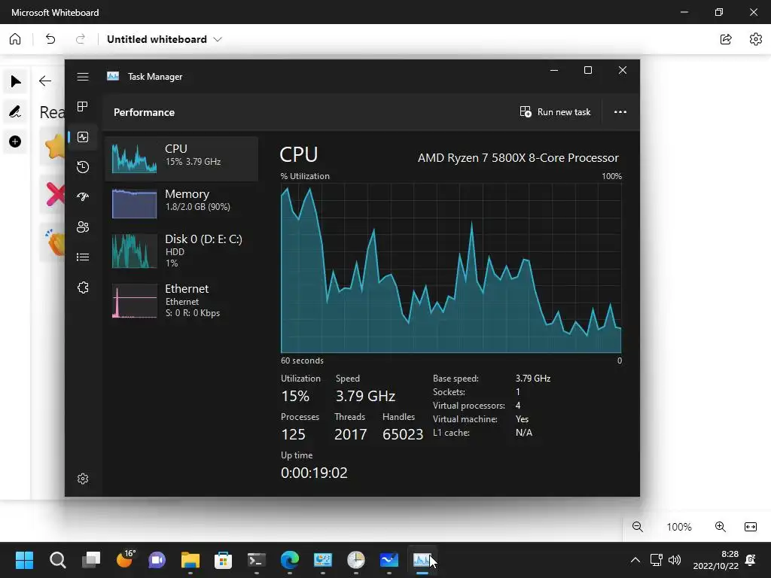Screen dimensions: 771x578
Task: Click Whiteboard zoom in magnifier
Action: pos(721,527)
